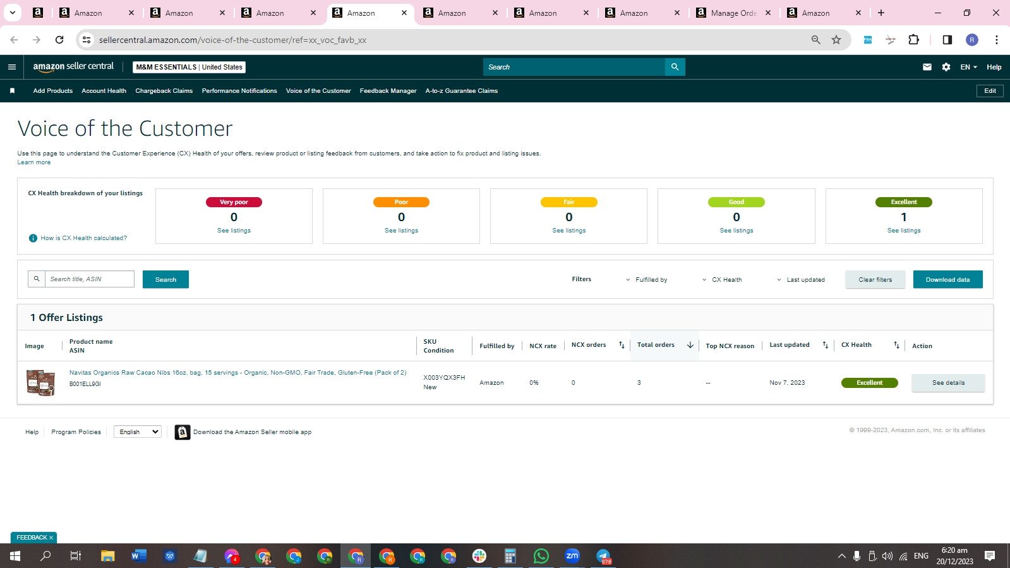Open M&M ESSENTIALS United States account switcher
This screenshot has height=568, width=1010.
(x=189, y=67)
